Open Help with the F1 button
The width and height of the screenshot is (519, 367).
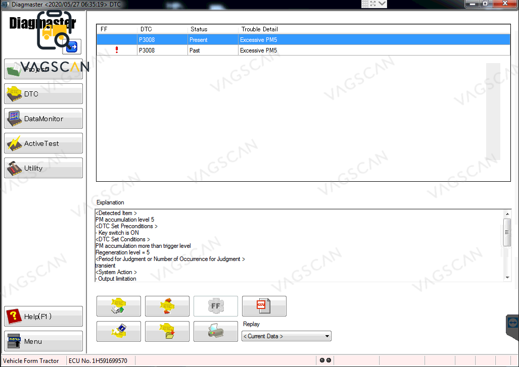43,316
